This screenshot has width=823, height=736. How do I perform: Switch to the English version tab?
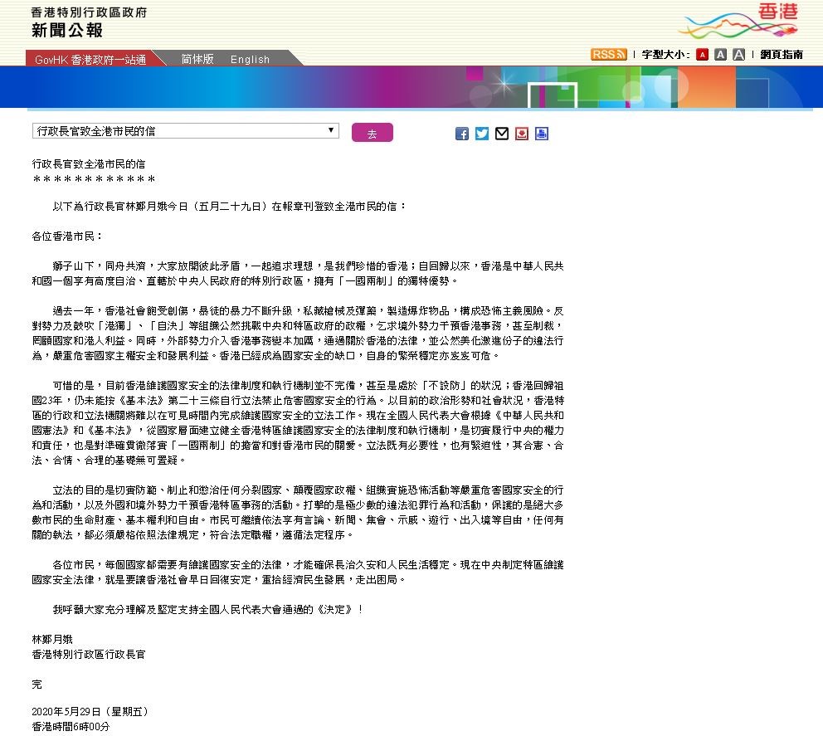click(250, 59)
